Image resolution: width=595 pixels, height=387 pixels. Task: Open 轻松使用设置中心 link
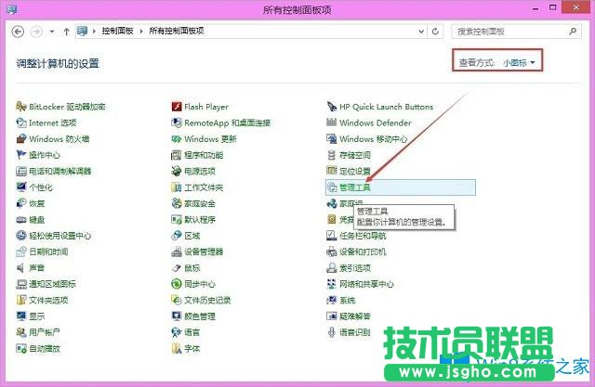coord(59,236)
